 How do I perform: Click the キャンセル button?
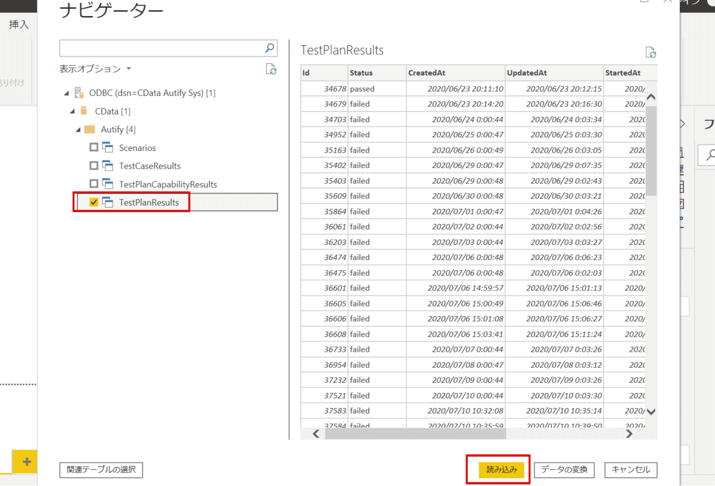point(631,470)
